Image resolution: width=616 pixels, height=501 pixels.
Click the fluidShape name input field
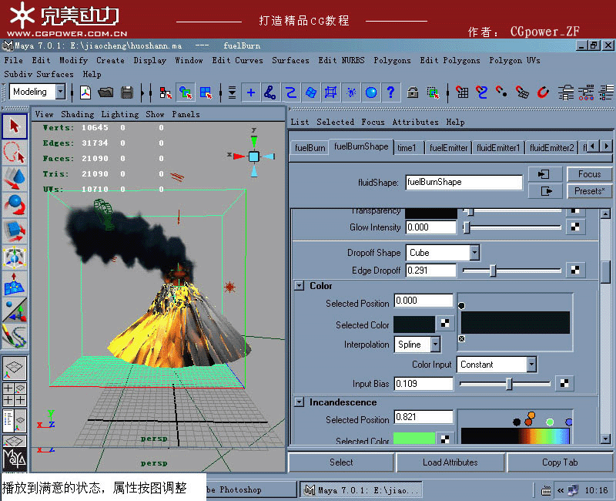point(464,182)
